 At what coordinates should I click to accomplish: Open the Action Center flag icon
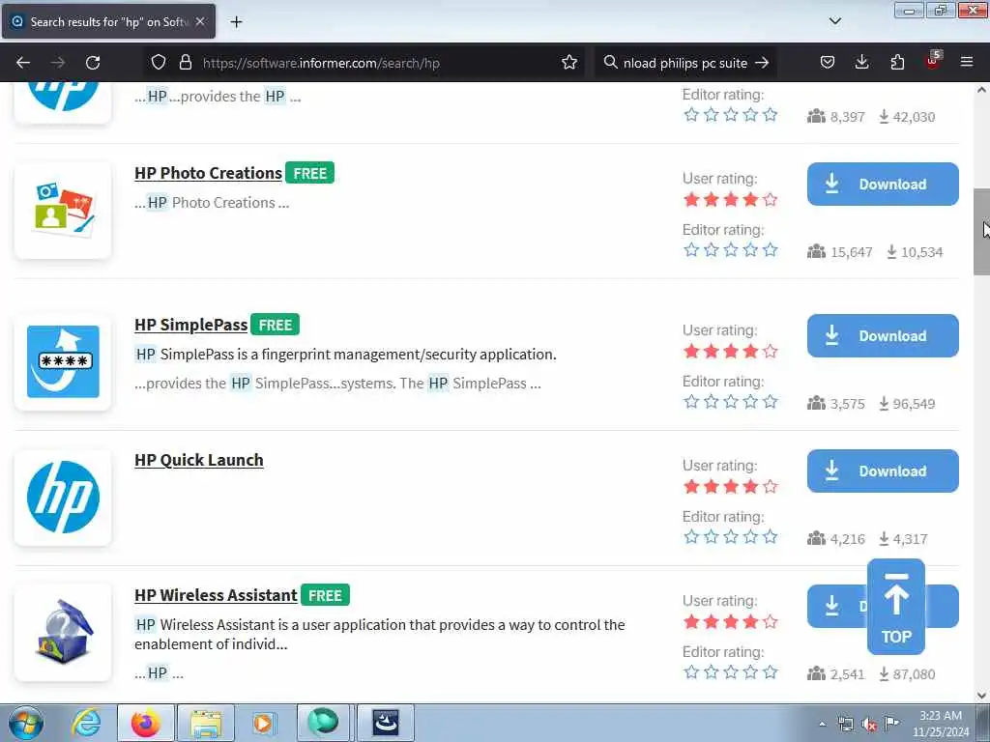point(891,723)
